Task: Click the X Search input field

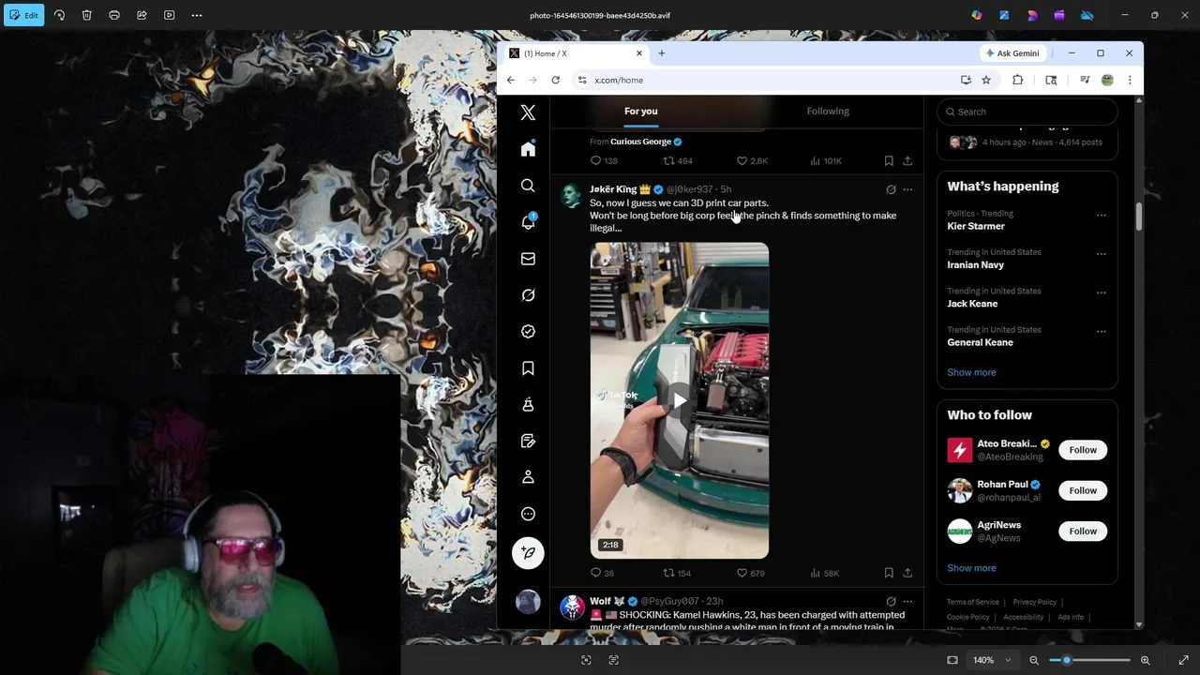Action: tap(1027, 112)
